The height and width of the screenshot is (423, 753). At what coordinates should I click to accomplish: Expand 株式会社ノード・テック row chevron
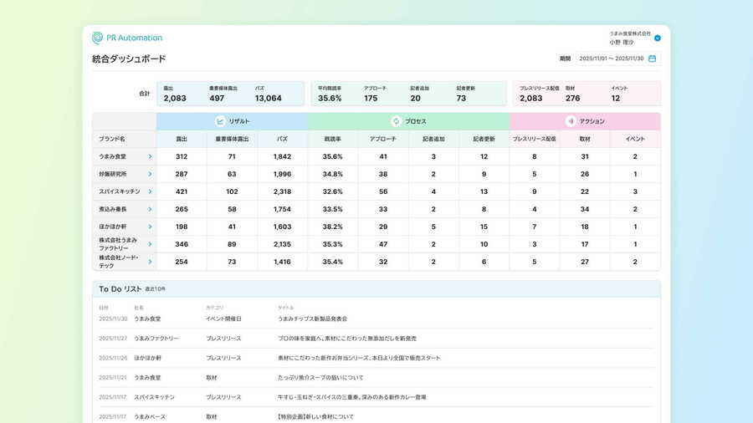[150, 262]
